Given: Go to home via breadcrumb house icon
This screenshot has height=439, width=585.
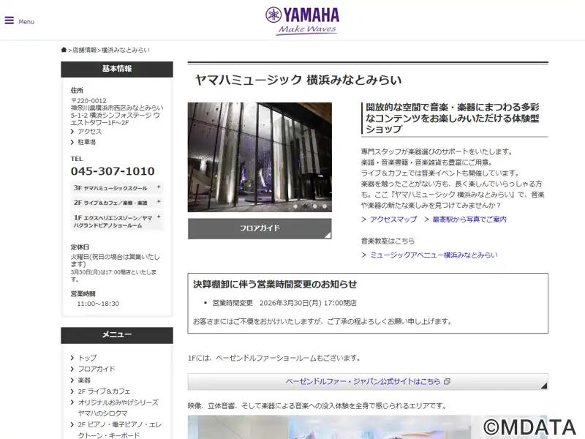Looking at the screenshot, I should pos(64,50).
